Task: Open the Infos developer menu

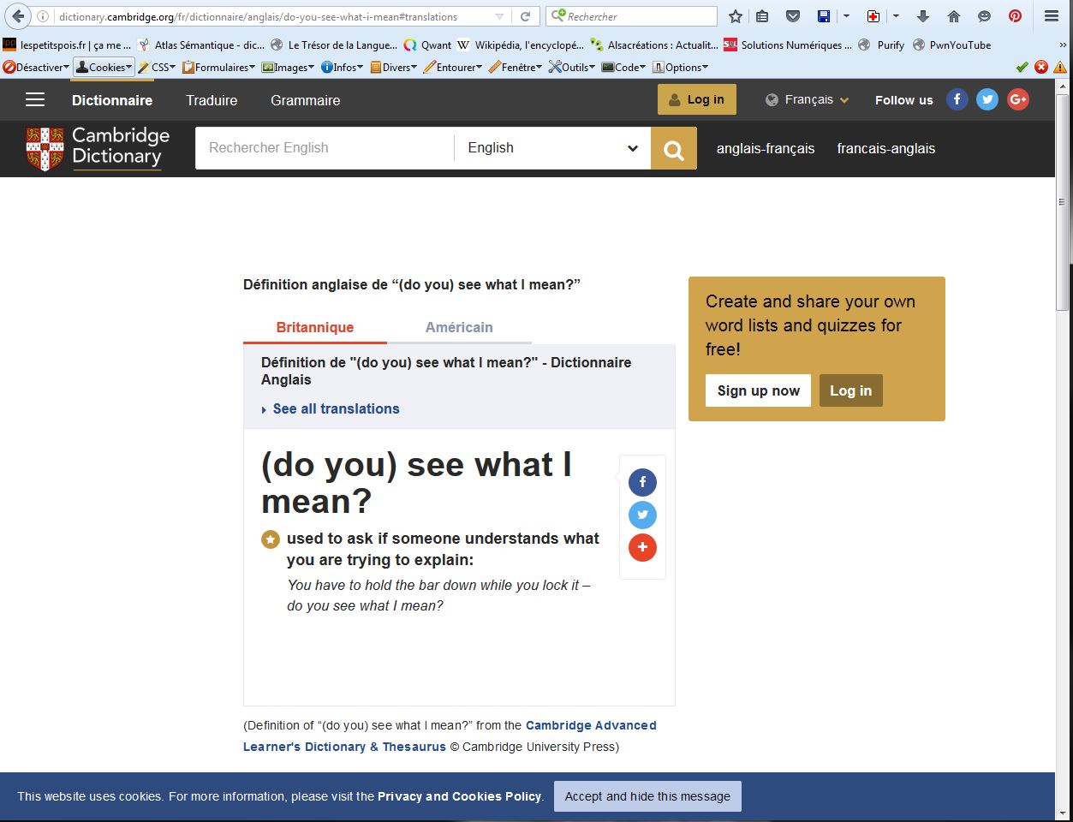Action: click(x=342, y=67)
